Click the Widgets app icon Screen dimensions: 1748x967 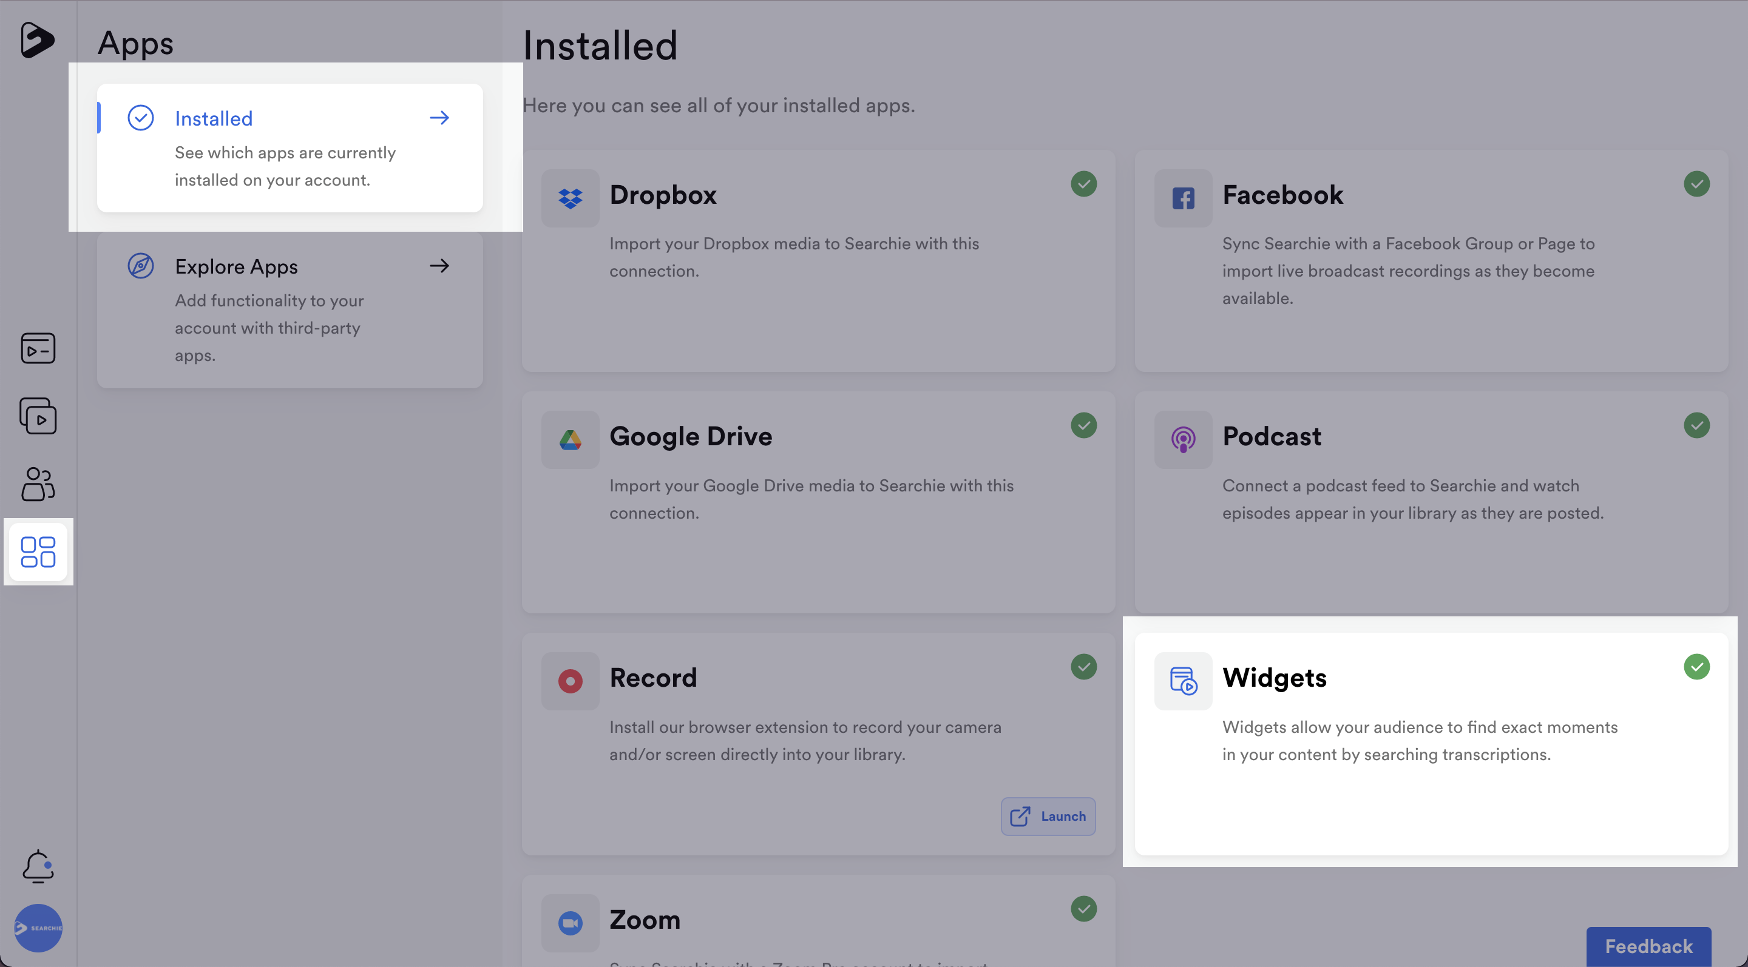[1184, 681]
